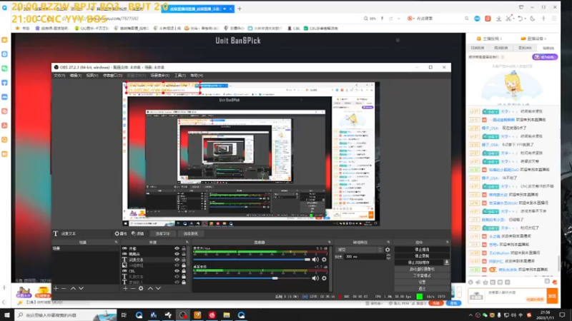This screenshot has height=321, width=572.
Task: Click the orange send button in chat
Action: tap(552, 296)
